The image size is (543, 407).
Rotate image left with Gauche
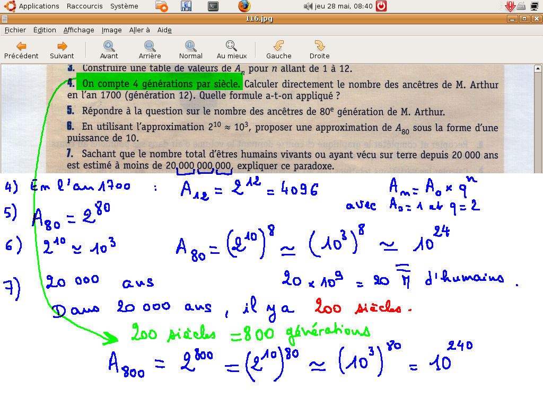(278, 50)
